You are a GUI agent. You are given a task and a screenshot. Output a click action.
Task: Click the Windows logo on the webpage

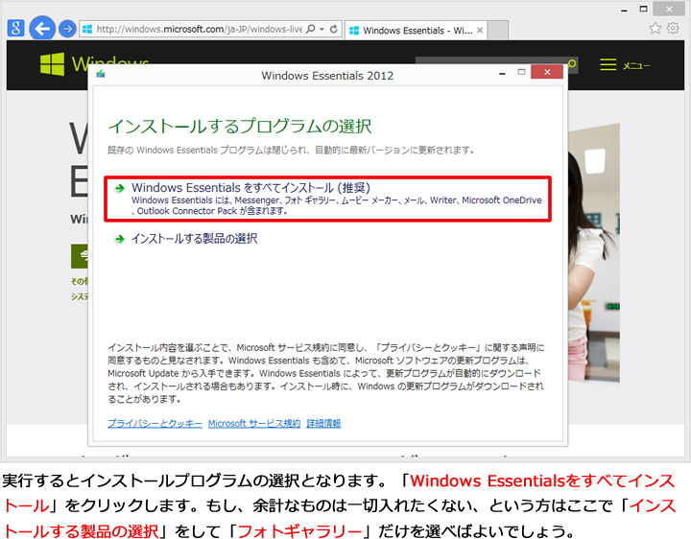click(52, 64)
